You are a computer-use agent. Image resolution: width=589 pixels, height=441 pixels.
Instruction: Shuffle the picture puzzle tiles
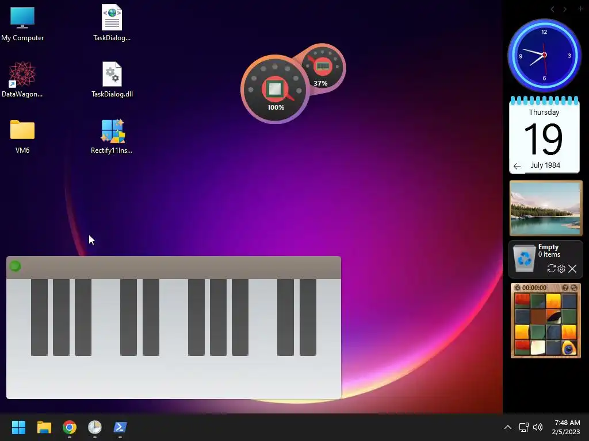pos(574,288)
